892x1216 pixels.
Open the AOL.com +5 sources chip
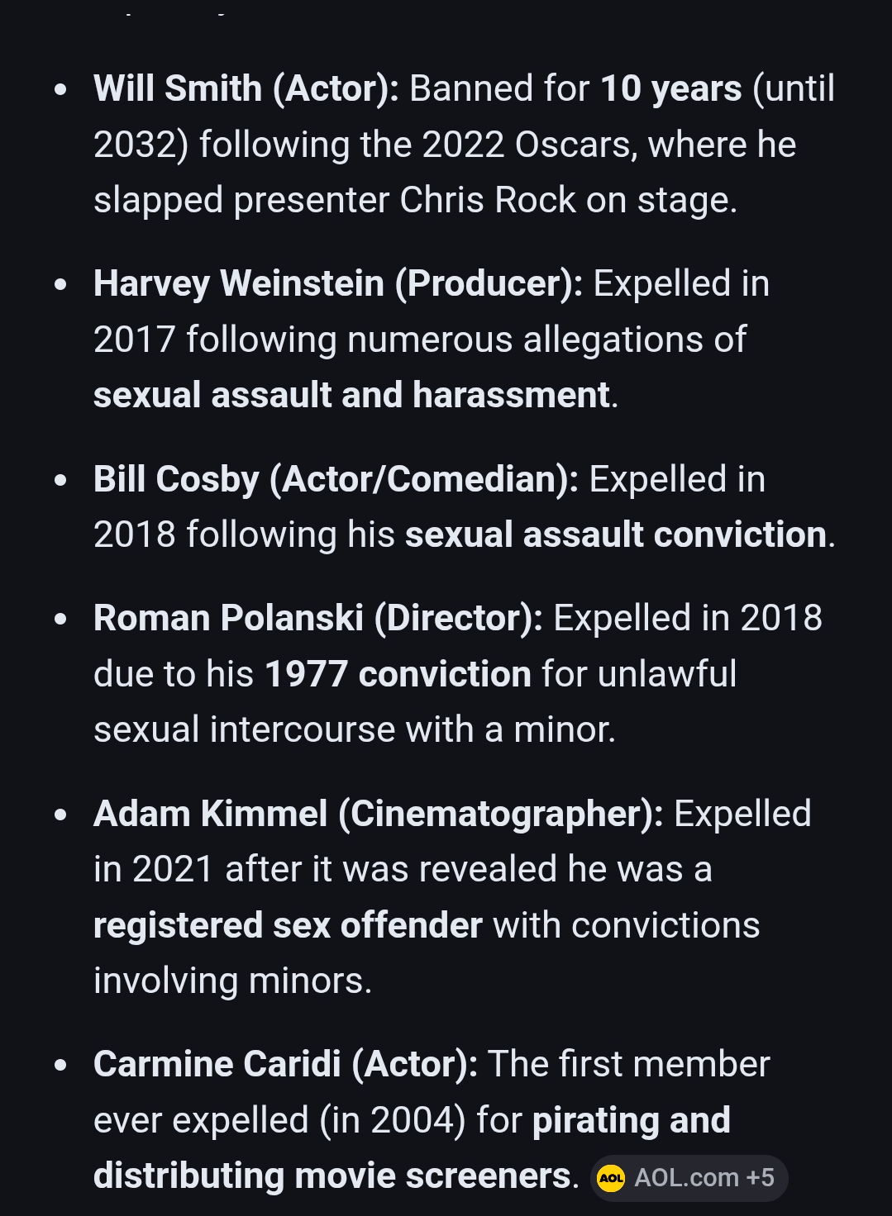[x=689, y=1178]
